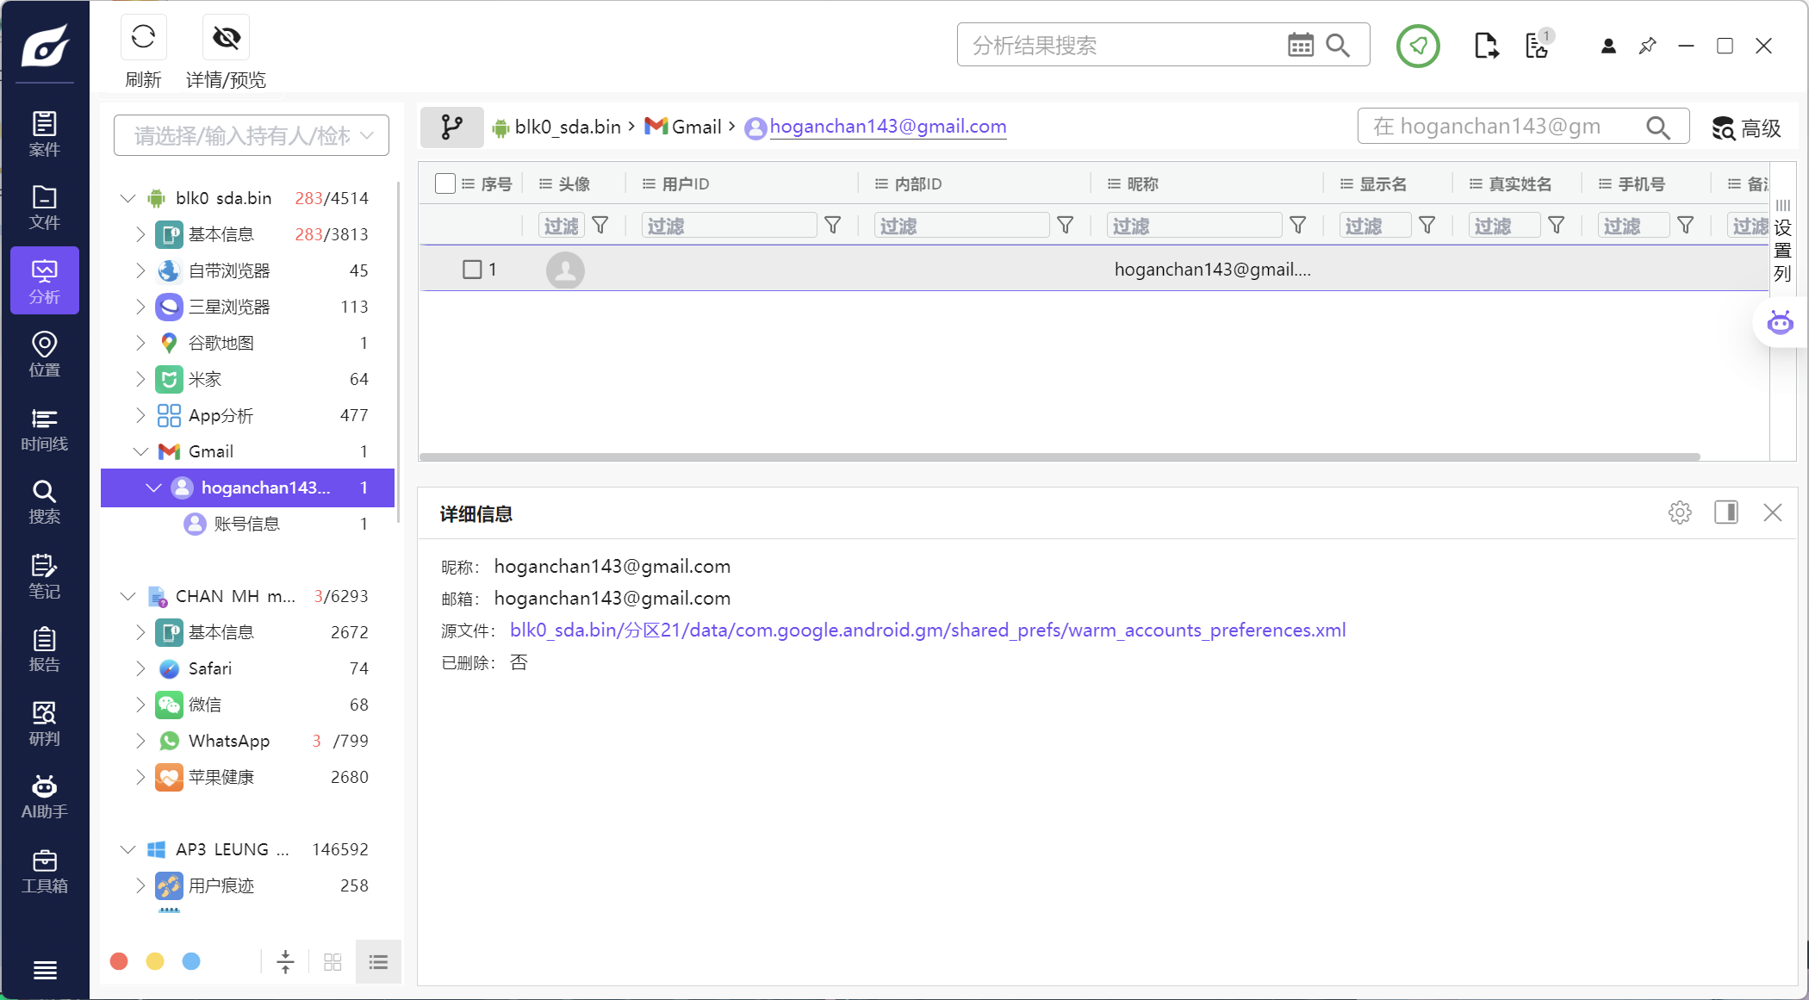The height and width of the screenshot is (1000, 1809).
Task: Open the warm_accounts_preferences.xml source file link
Action: tap(927, 630)
